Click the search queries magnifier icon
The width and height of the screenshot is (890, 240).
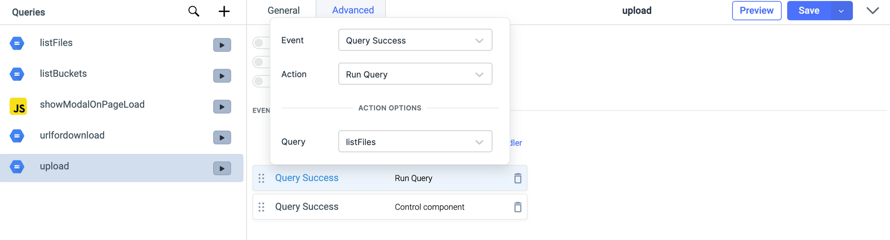tap(194, 12)
